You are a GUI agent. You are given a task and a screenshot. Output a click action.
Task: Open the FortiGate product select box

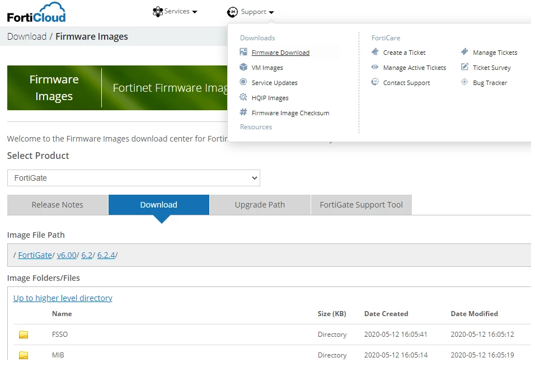(133, 178)
